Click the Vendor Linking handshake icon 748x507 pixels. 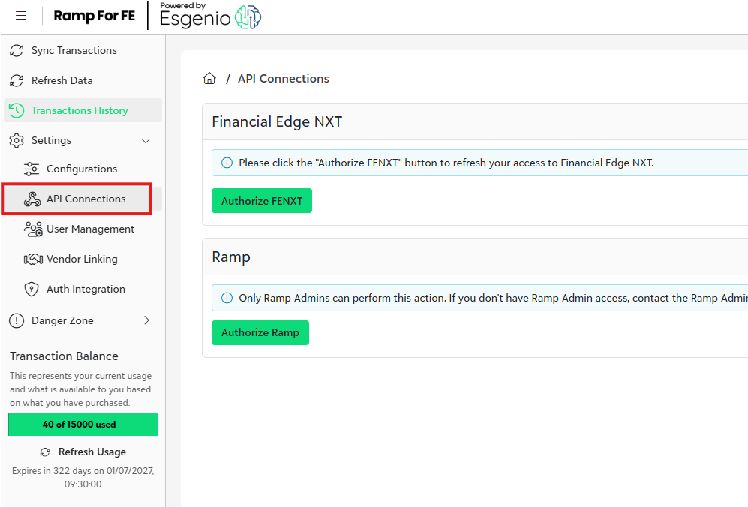(33, 259)
